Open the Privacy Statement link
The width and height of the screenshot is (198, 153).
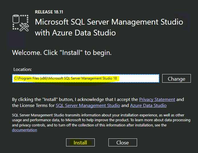click(x=157, y=100)
